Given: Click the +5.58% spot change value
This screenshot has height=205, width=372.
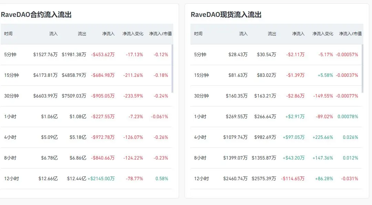Looking at the screenshot, I should (x=325, y=75).
